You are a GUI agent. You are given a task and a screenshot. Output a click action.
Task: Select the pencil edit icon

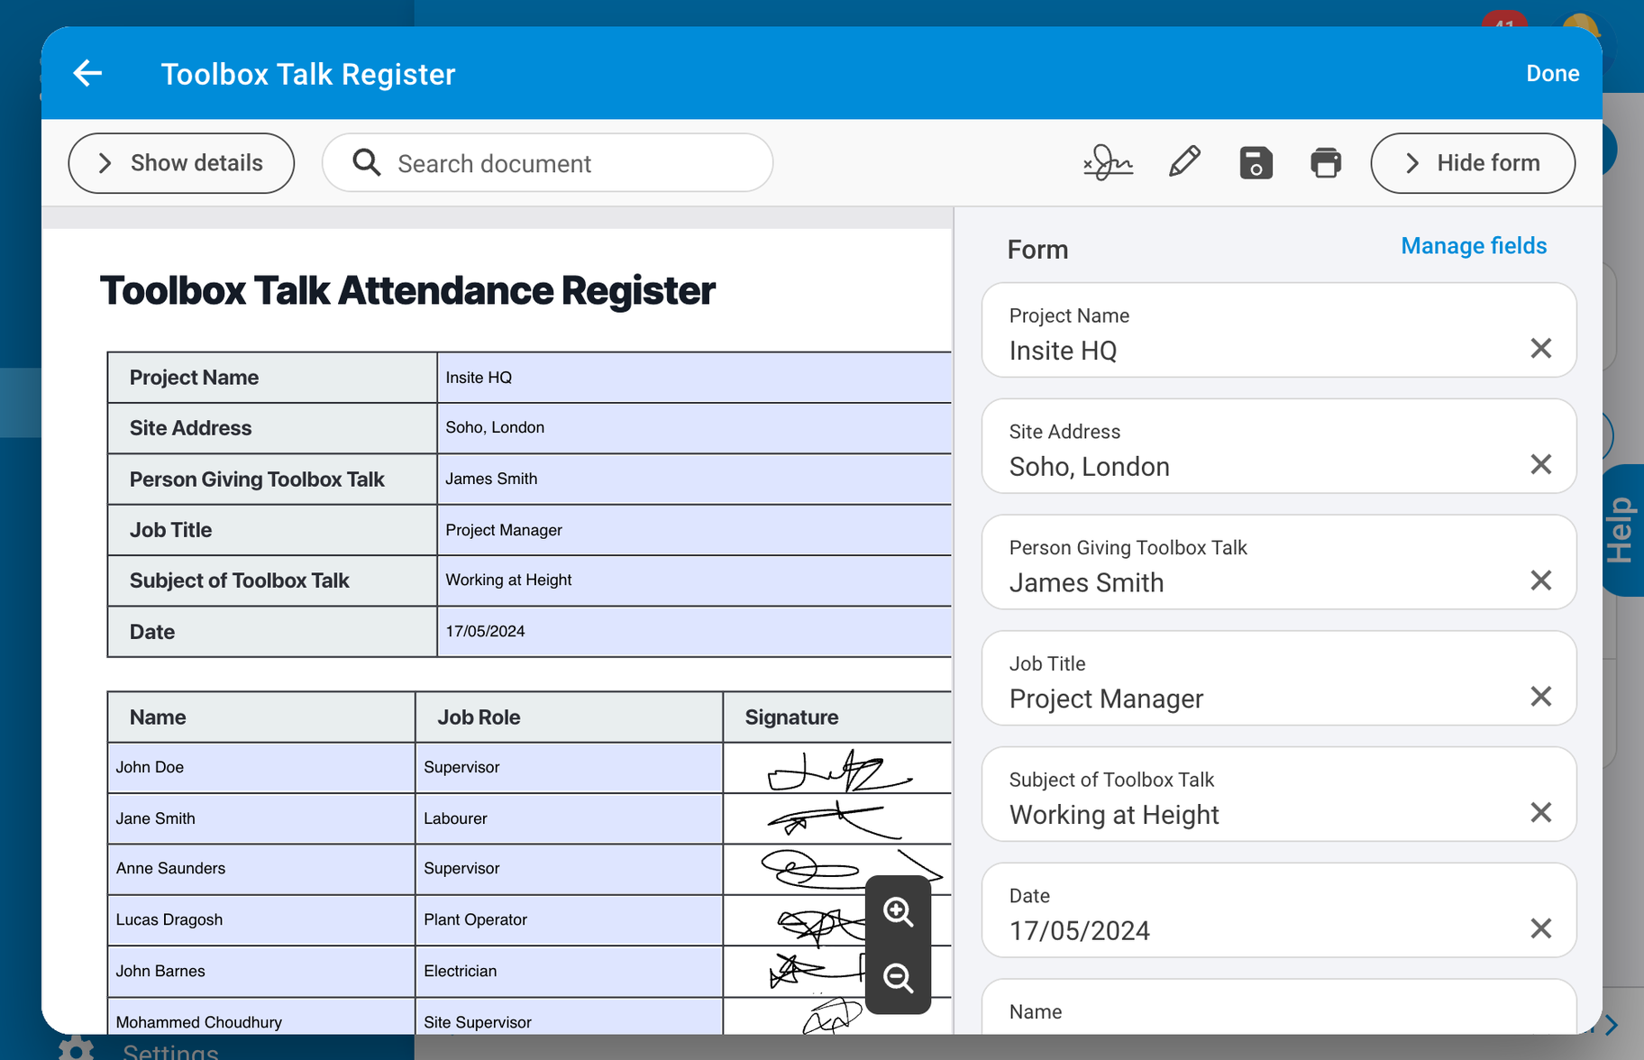[1184, 163]
